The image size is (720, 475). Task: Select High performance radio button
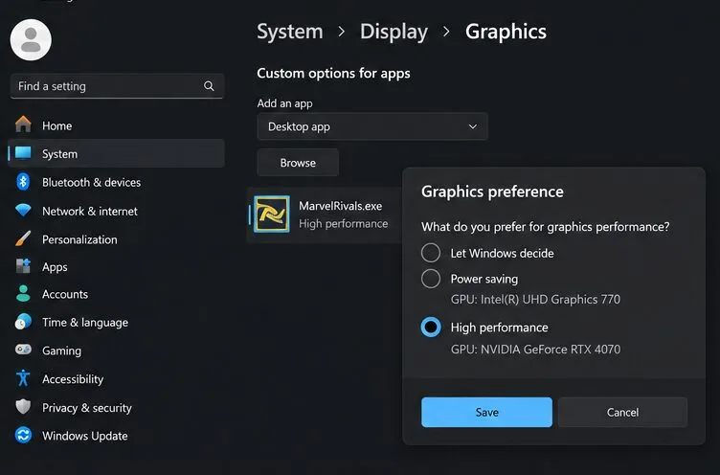431,328
